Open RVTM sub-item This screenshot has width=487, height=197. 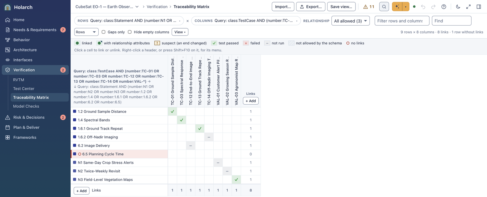(40, 80)
